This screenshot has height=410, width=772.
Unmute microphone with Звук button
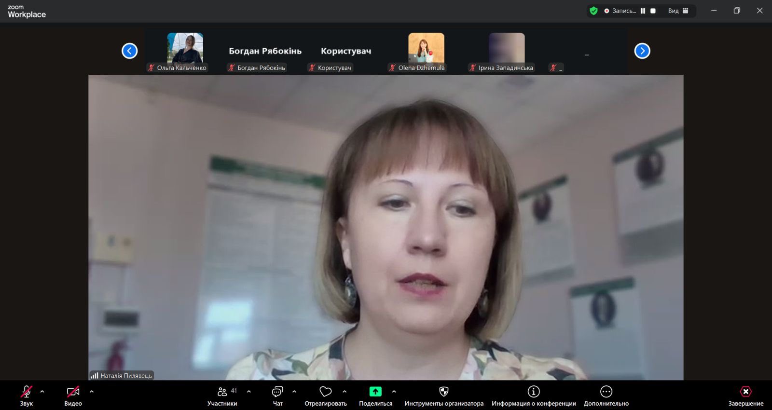pos(27,396)
